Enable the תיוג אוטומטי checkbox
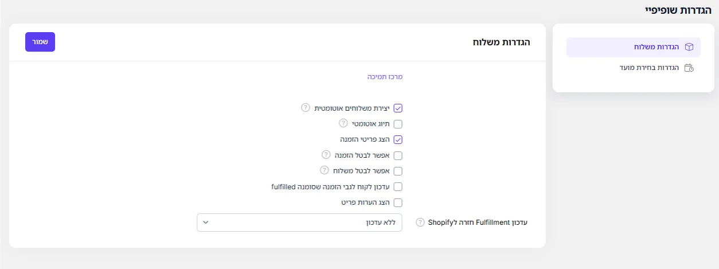The image size is (719, 269). click(398, 123)
